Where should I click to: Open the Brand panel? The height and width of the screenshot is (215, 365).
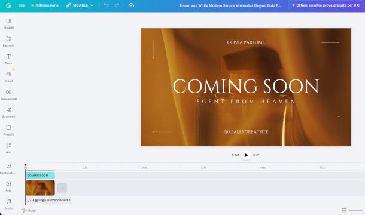click(8, 77)
